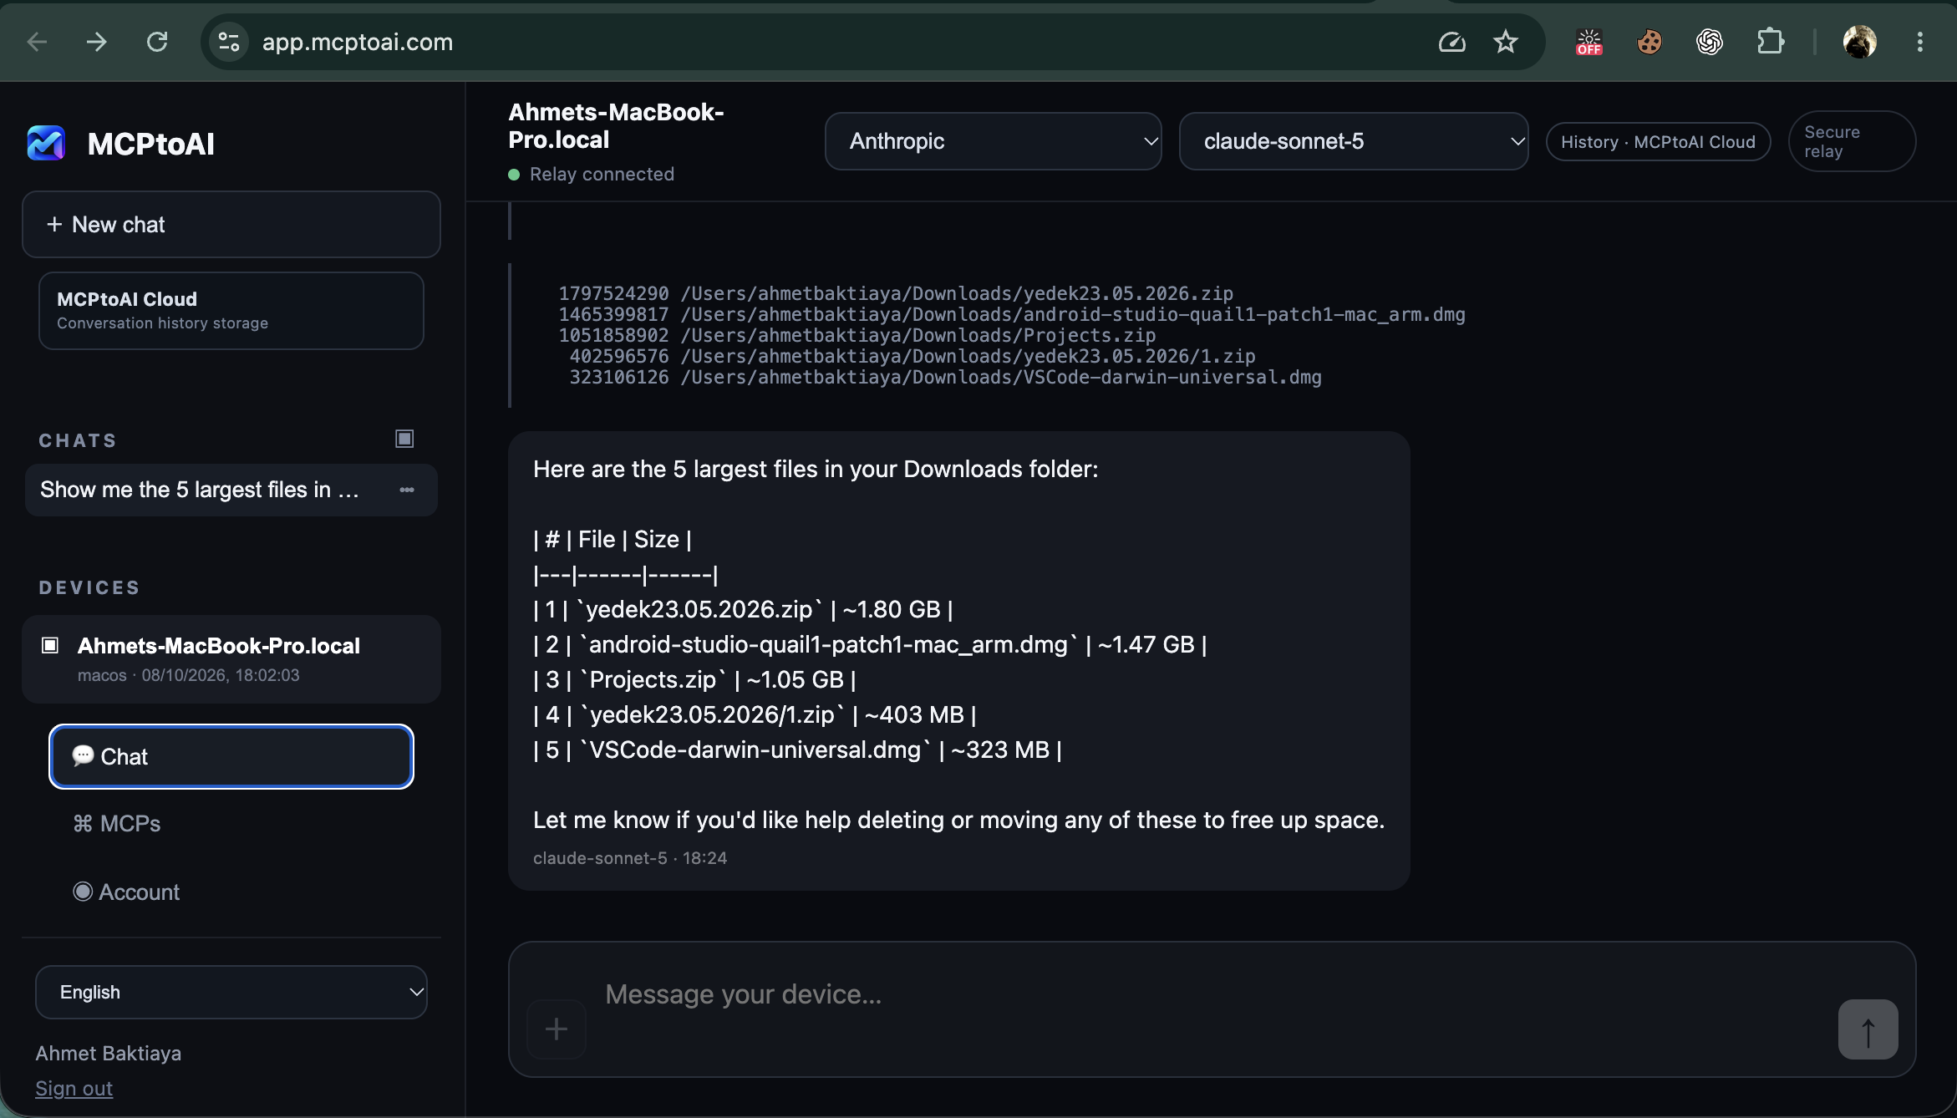Click the Sign out link
Image resolution: width=1957 pixels, height=1118 pixels.
74,1088
